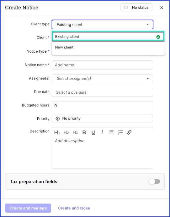Apply Heading 1 format in description
Image resolution: width=170 pixels, height=217 pixels.
(x=57, y=132)
